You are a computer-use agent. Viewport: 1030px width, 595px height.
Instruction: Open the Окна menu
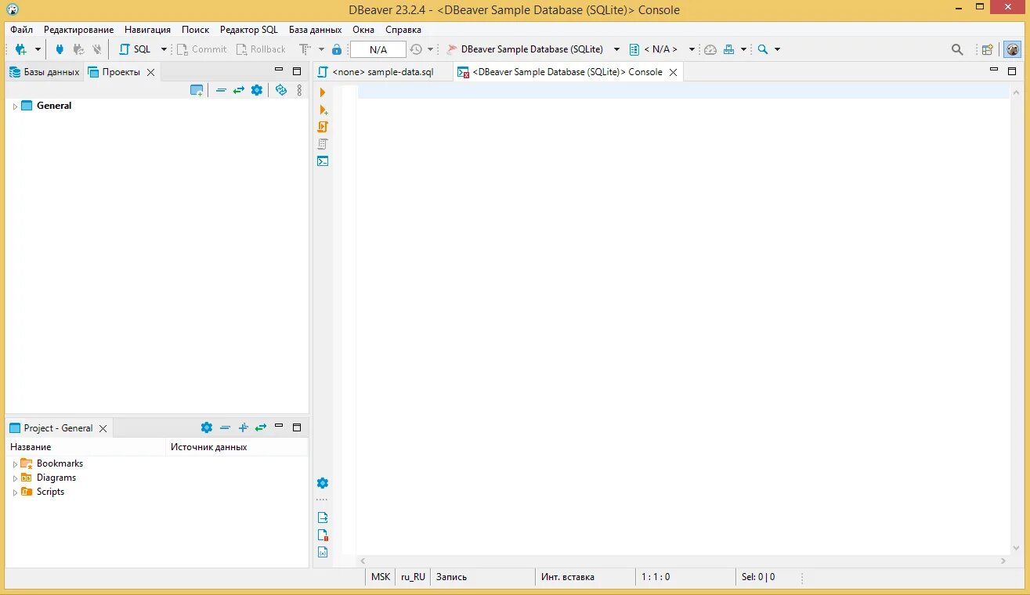click(x=363, y=30)
